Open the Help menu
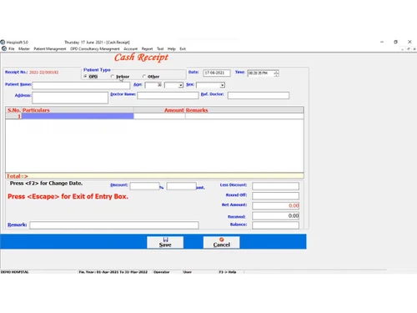417x313 pixels. (172, 48)
